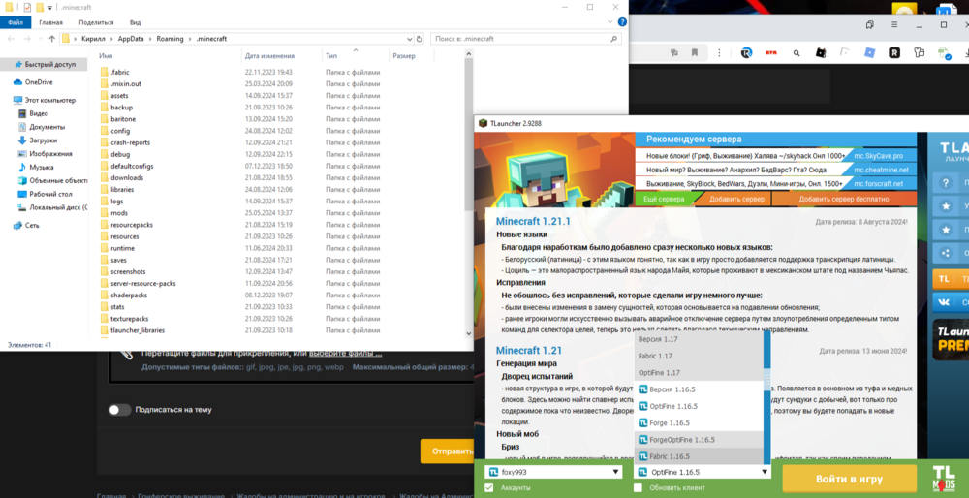The image size is (969, 498).
Task: Enable the Обновить клиент checkbox
Action: tap(638, 488)
